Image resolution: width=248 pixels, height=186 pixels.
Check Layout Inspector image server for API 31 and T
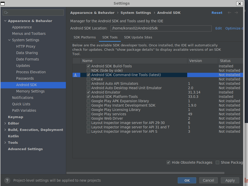(88, 127)
